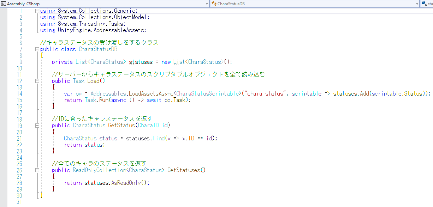433x207 pixels.
Task: Click the 'var op' declaration on line 14
Action: (x=72, y=93)
